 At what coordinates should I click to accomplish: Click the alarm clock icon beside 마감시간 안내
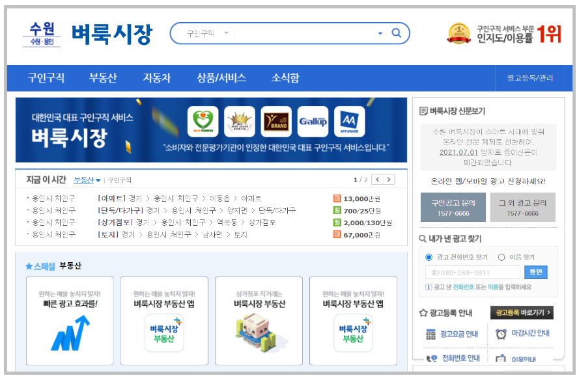pyautogui.click(x=501, y=334)
